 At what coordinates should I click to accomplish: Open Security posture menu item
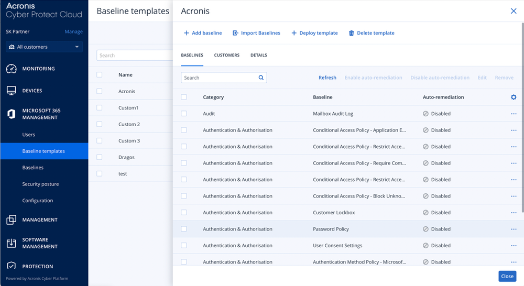pyautogui.click(x=44, y=184)
